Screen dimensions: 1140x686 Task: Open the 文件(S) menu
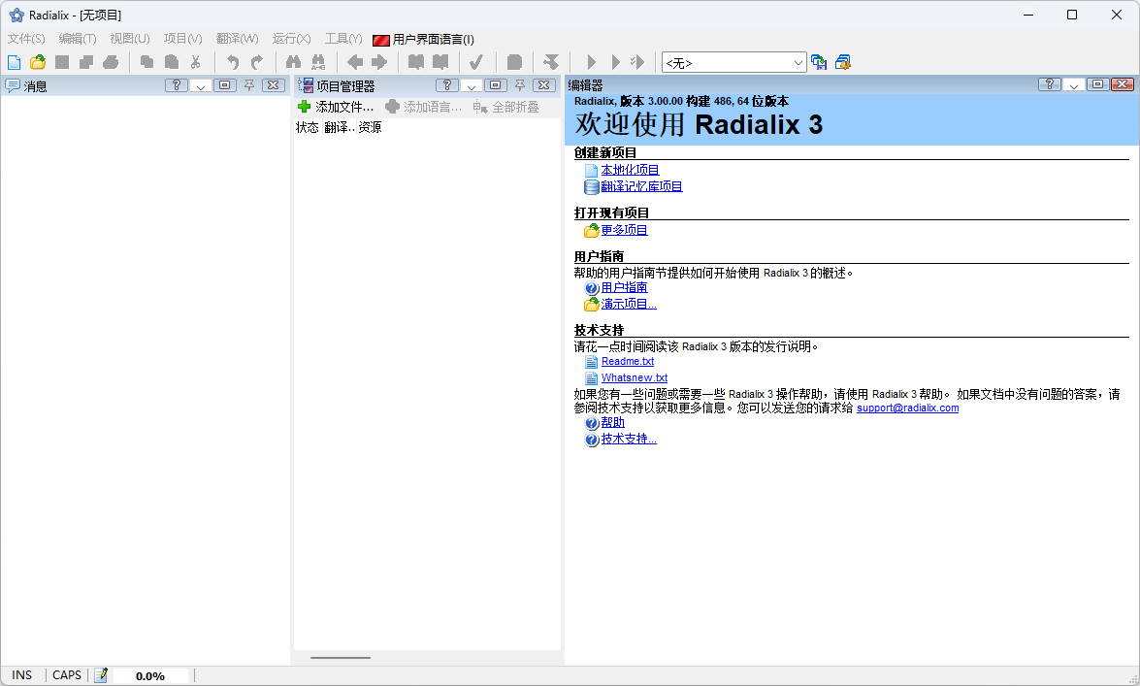[x=26, y=39]
